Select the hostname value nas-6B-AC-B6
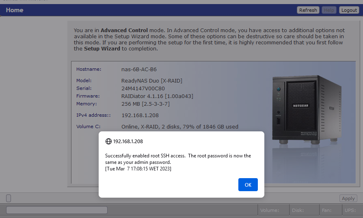The image size is (363, 218). tap(139, 69)
